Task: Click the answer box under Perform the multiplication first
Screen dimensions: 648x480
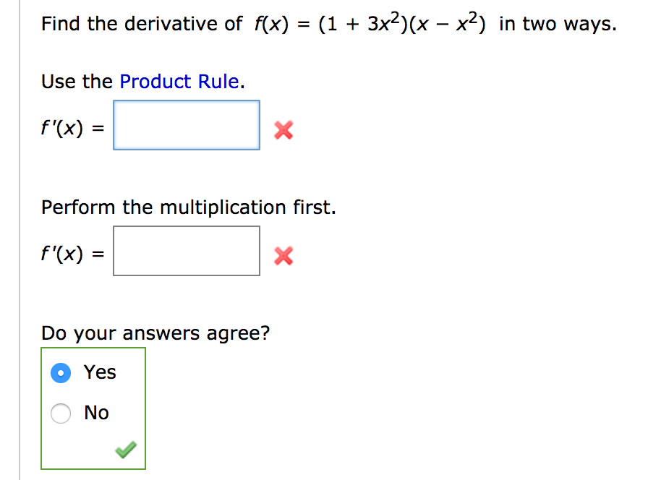Action: click(187, 251)
